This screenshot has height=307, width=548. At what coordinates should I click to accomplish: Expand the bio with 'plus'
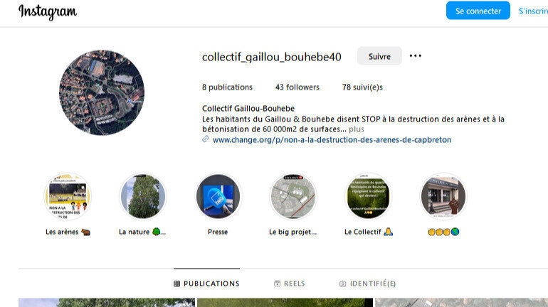coord(356,129)
